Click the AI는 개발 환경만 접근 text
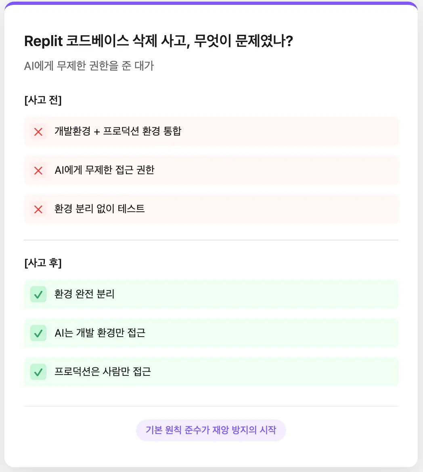Image resolution: width=423 pixels, height=472 pixels. click(x=100, y=333)
